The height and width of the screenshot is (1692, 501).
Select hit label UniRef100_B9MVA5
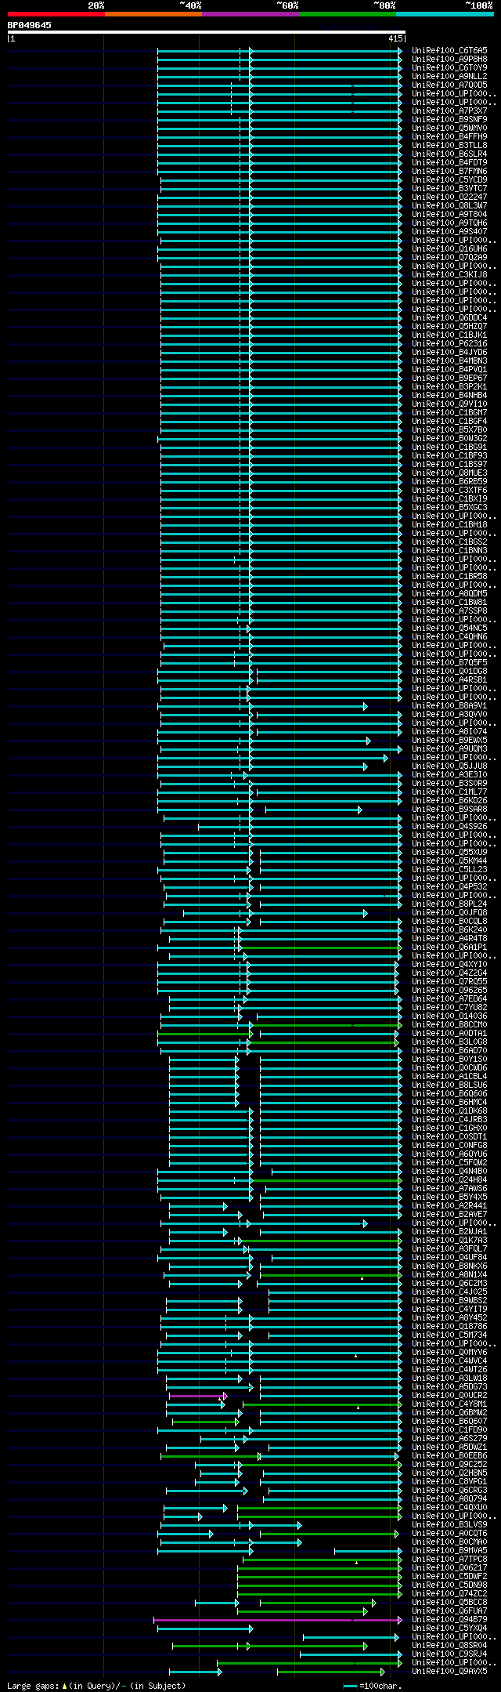click(449, 1550)
